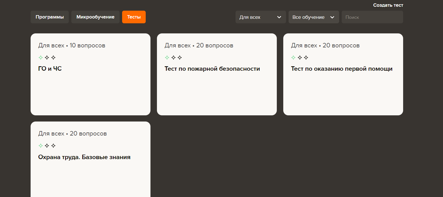Click the green star on the first aid test card
This screenshot has width=443, height=197.
point(293,58)
